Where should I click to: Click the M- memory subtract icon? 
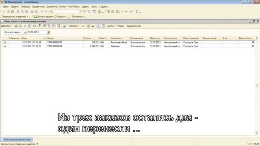click(x=131, y=12)
